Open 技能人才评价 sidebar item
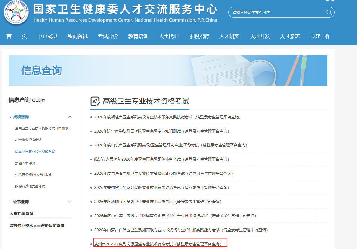The height and width of the screenshot is (249, 357). [25, 163]
